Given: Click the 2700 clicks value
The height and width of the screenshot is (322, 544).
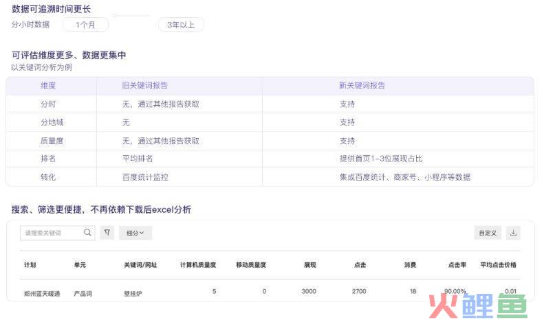Looking at the screenshot, I should pos(359,291).
